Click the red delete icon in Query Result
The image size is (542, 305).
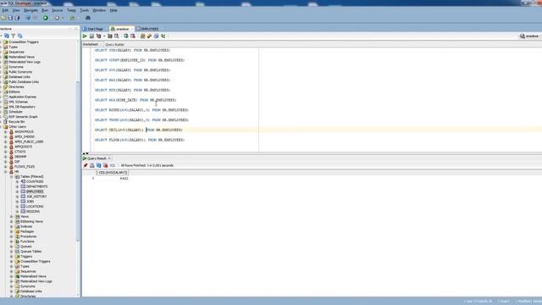[x=105, y=166]
